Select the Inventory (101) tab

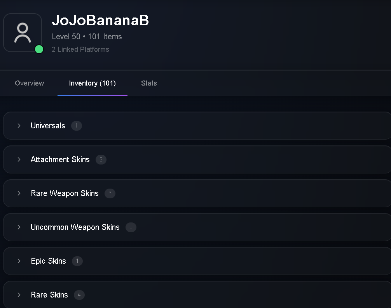click(92, 83)
